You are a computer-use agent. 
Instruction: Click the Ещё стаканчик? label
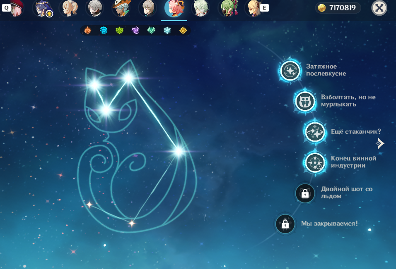click(356, 131)
